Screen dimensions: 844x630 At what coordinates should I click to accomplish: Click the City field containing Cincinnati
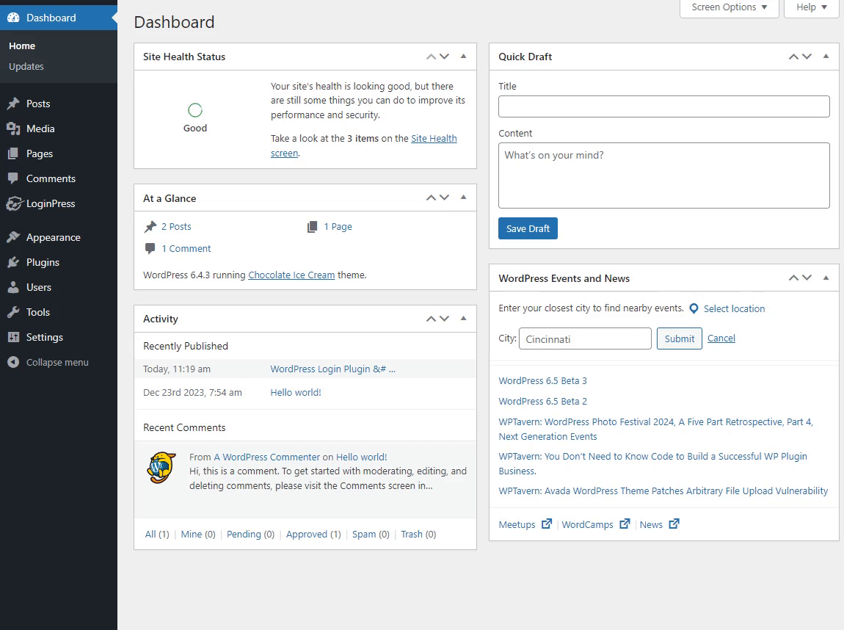tap(585, 338)
